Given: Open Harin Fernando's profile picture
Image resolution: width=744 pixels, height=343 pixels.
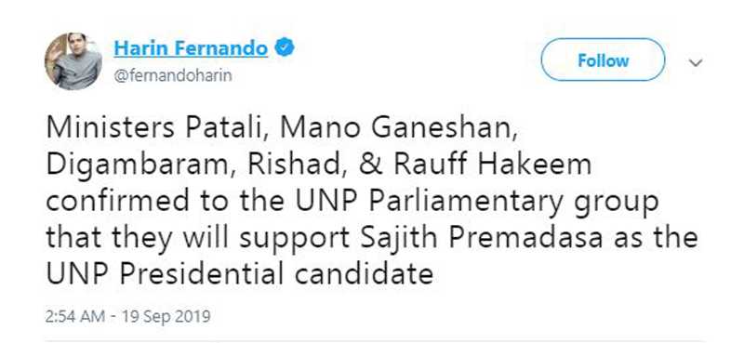Looking at the screenshot, I should pos(73,61).
